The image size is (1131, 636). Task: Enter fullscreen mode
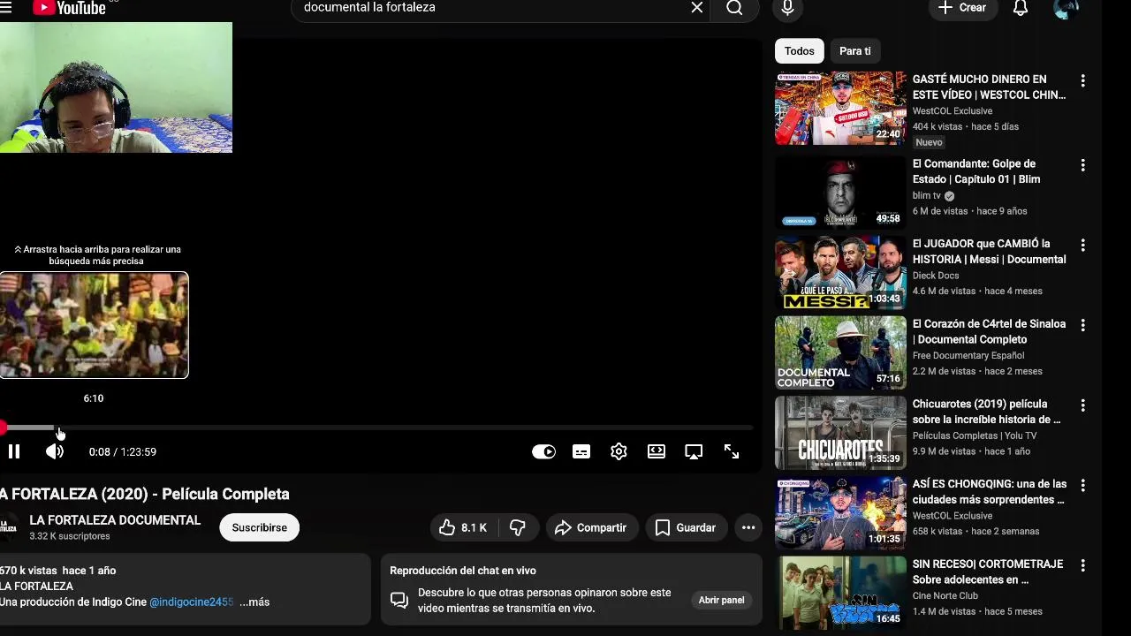pos(732,451)
